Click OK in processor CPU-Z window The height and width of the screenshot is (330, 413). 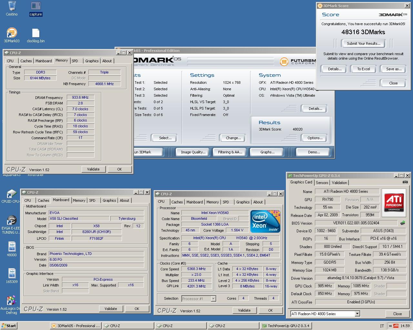tap(270, 310)
